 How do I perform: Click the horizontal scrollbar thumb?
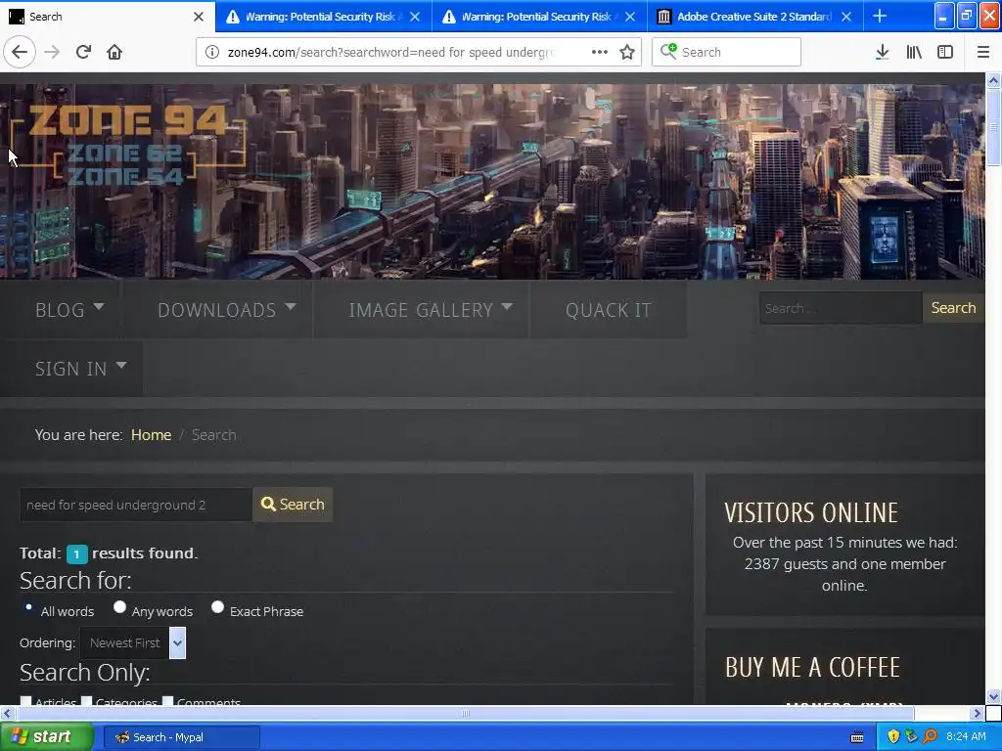click(465, 713)
